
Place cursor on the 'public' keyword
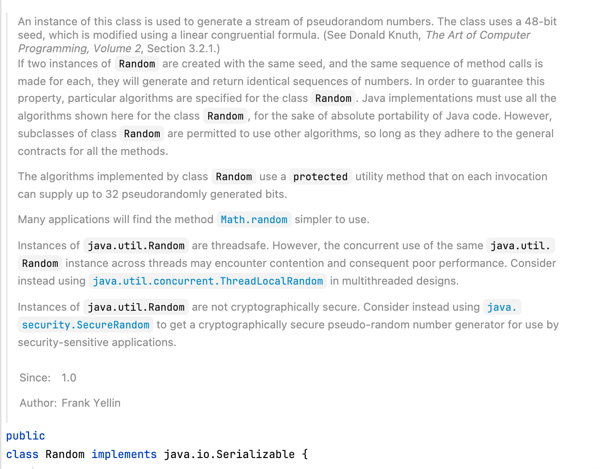(x=25, y=436)
